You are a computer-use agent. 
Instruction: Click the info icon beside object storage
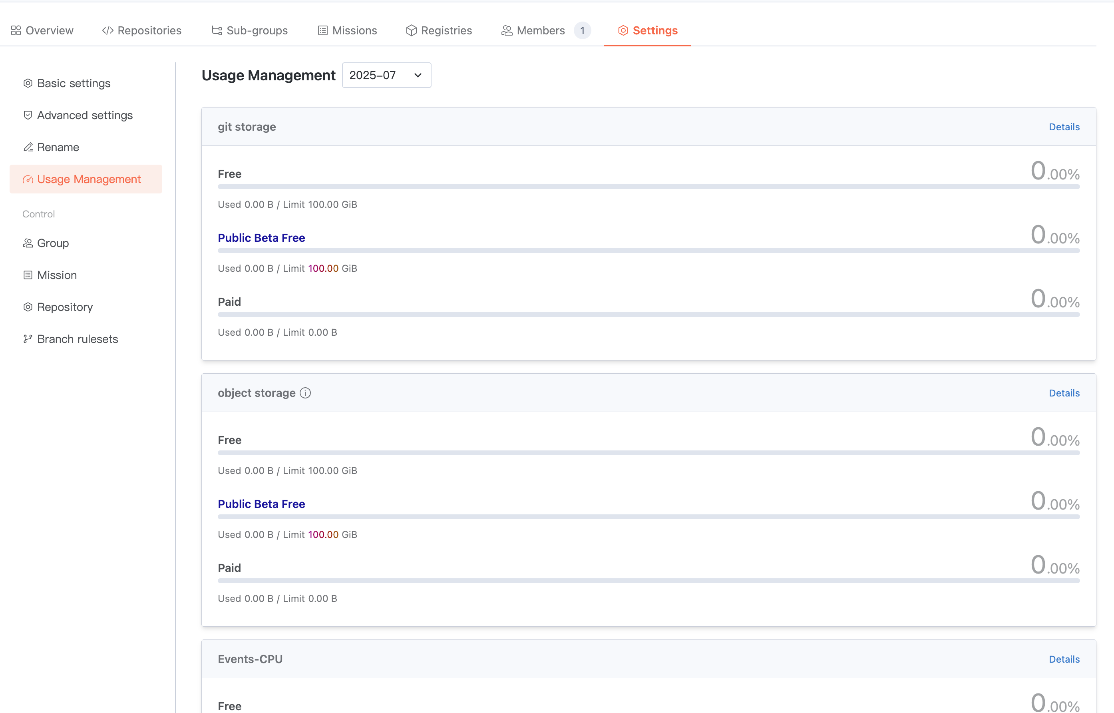[305, 393]
